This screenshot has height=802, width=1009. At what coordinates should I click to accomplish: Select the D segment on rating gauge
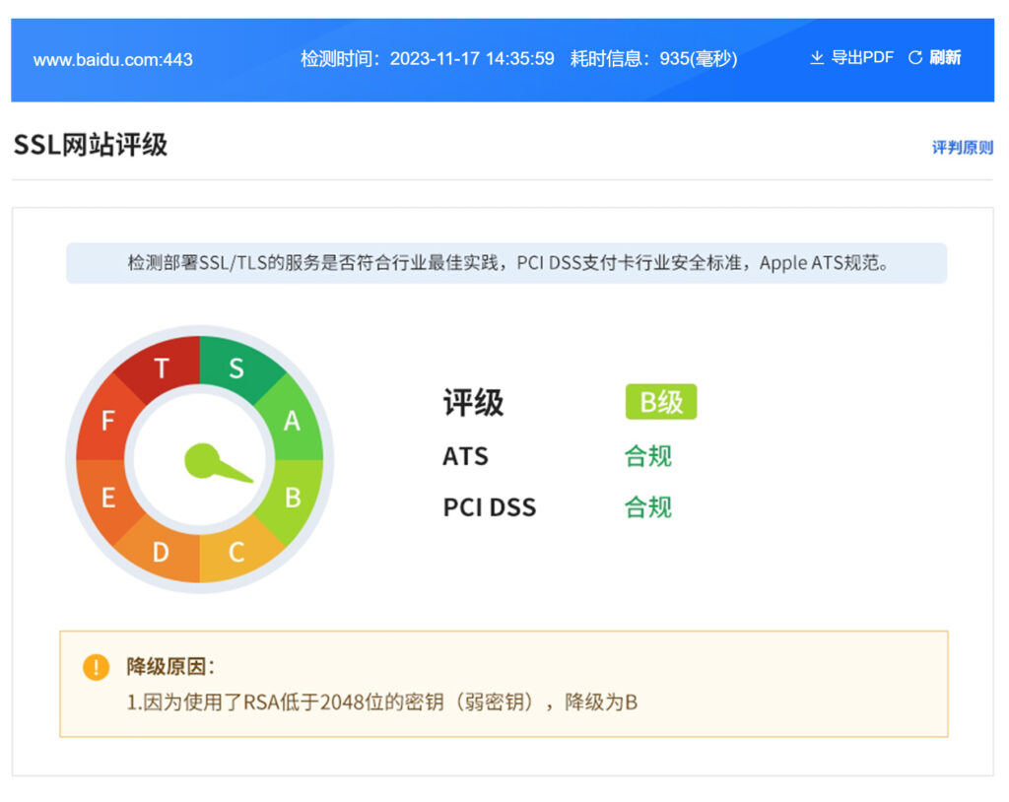tap(161, 552)
